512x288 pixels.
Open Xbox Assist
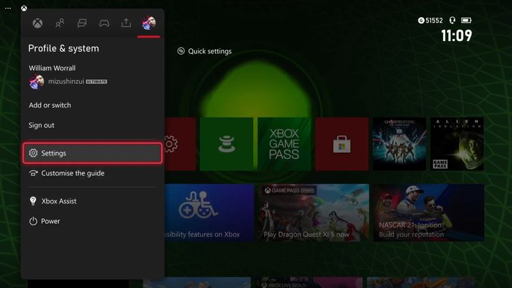[x=59, y=201]
